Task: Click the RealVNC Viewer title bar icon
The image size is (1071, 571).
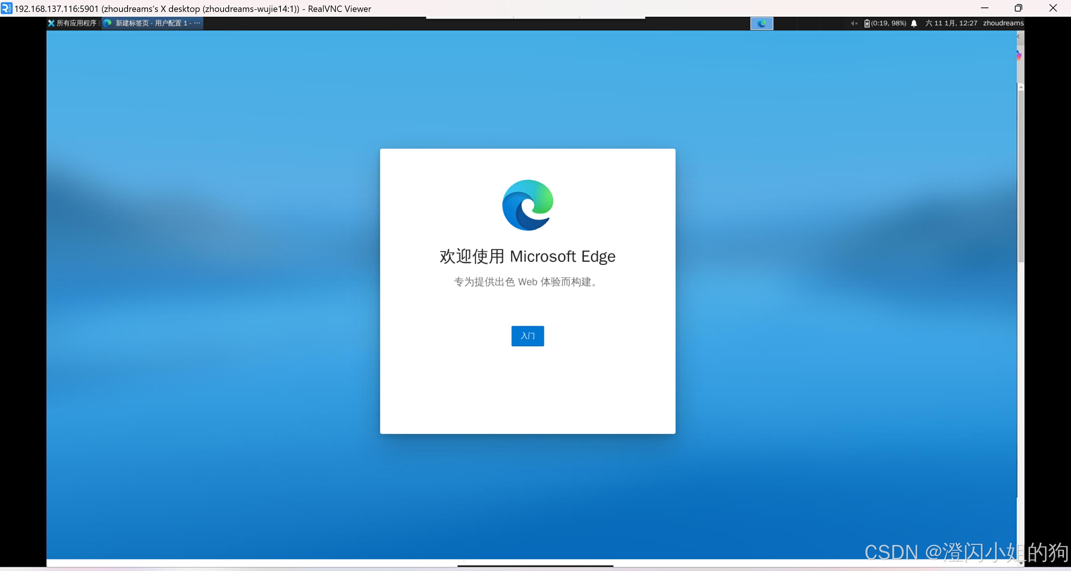Action: (x=6, y=8)
